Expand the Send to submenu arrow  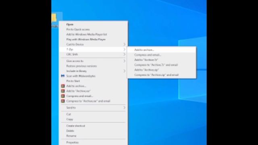(x=124, y=108)
